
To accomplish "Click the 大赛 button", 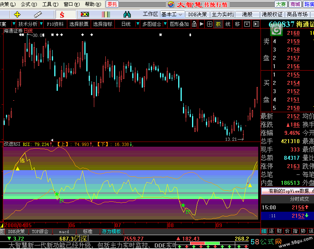I will pyautogui.click(x=281, y=4).
